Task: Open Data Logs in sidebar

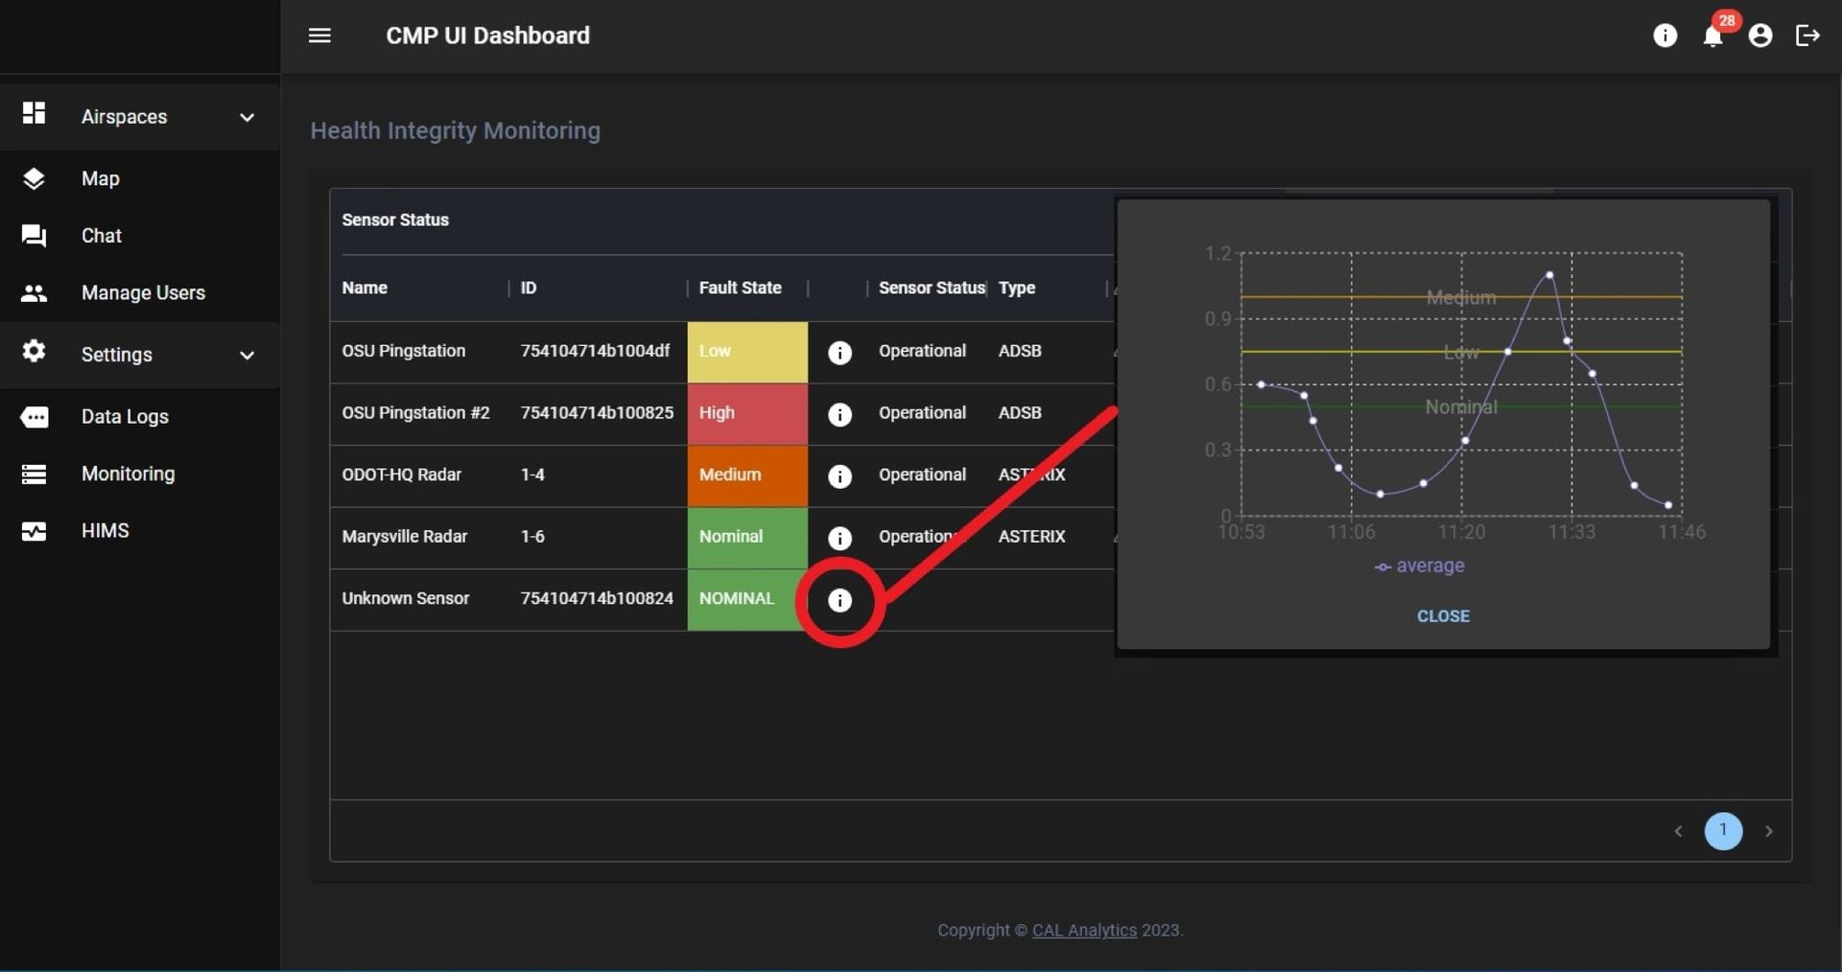Action: (x=125, y=417)
